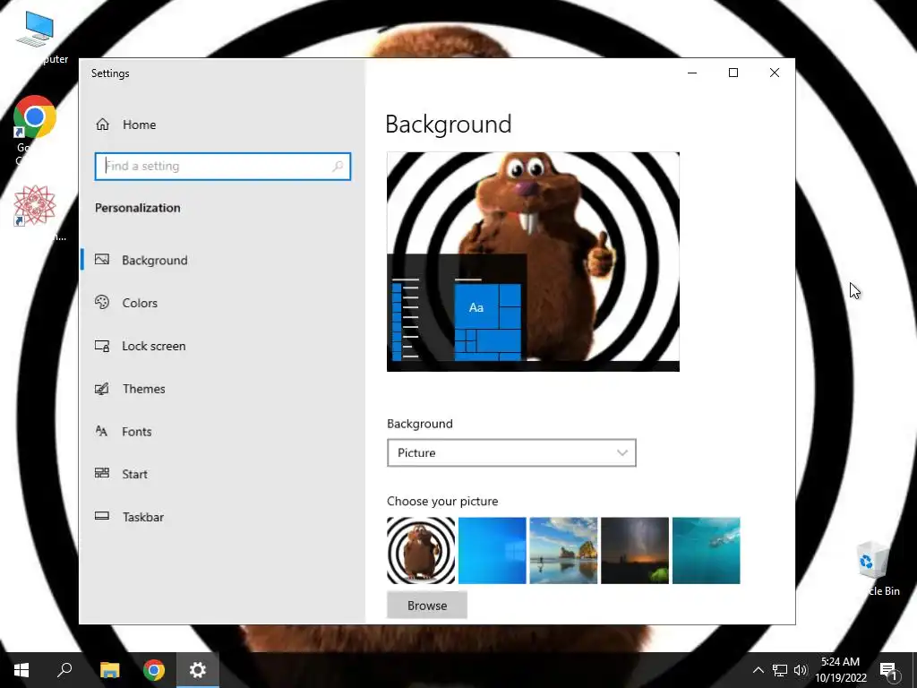This screenshot has width=917, height=688.
Task: Open the Fonts settings page
Action: tap(137, 431)
